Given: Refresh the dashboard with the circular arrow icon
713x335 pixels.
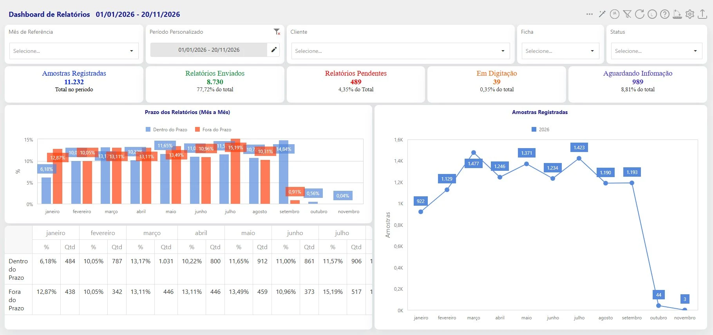Looking at the screenshot, I should 640,14.
